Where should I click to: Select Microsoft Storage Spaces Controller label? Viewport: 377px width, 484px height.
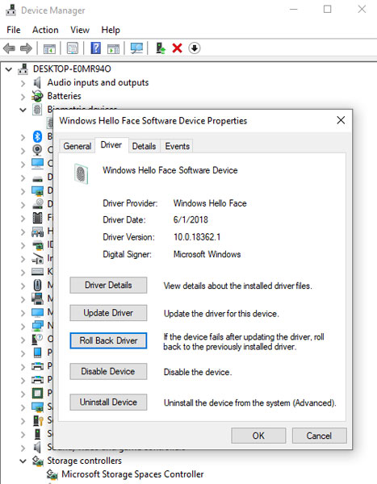click(x=132, y=474)
